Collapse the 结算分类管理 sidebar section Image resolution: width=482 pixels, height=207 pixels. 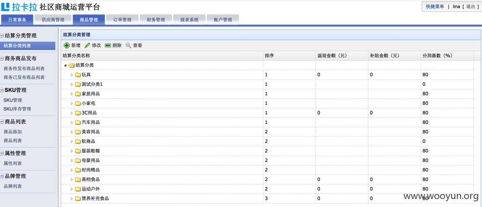[x=2, y=35]
